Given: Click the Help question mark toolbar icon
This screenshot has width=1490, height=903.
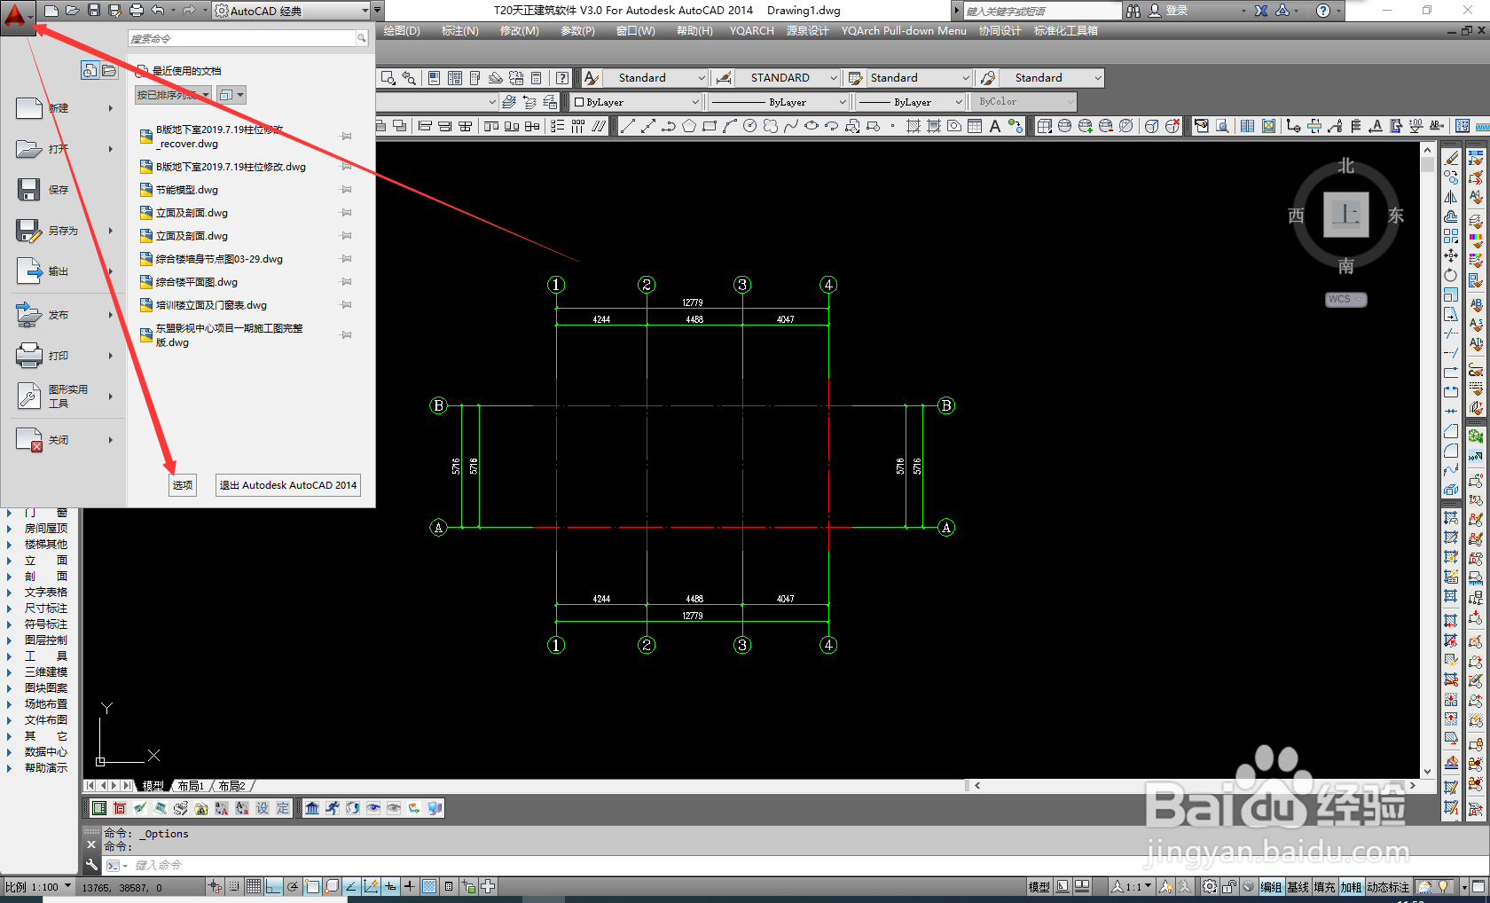Looking at the screenshot, I should point(562,78).
